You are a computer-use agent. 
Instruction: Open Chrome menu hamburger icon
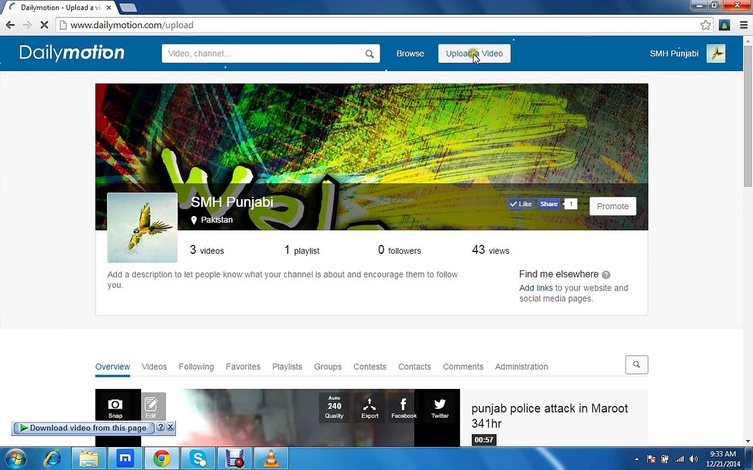tap(744, 25)
